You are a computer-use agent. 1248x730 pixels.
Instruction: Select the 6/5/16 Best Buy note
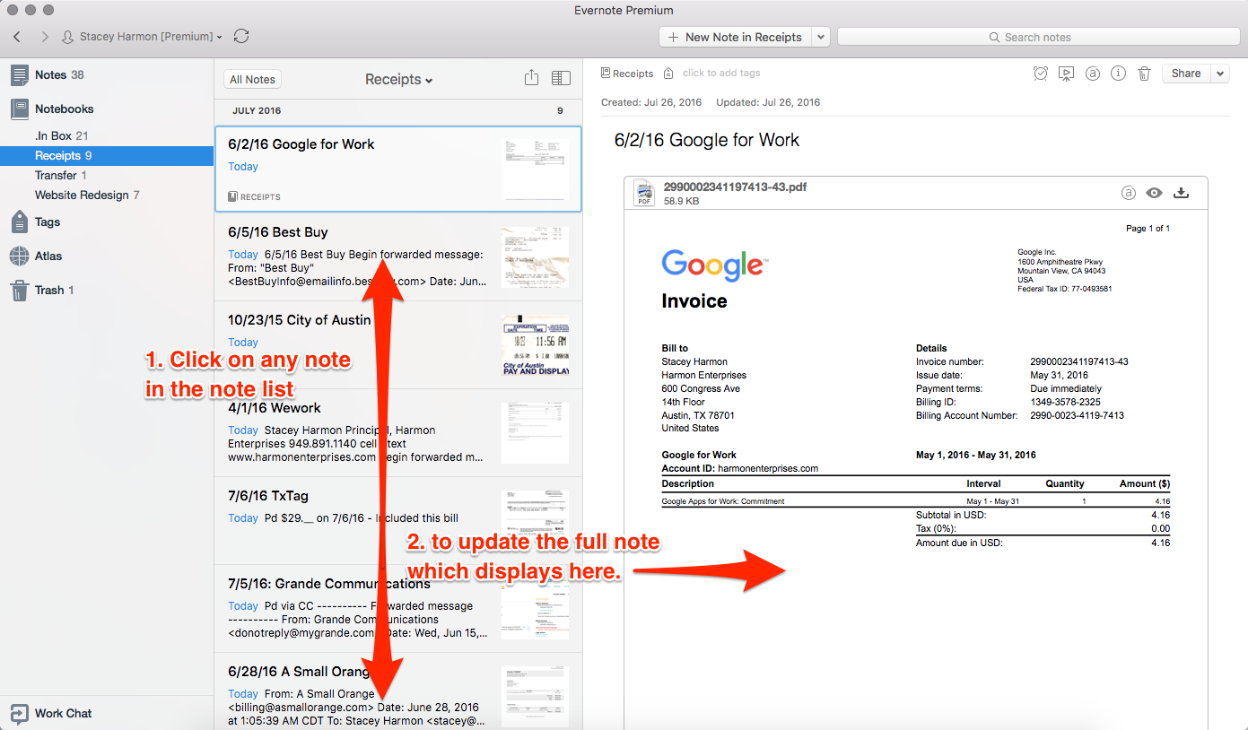(398, 256)
